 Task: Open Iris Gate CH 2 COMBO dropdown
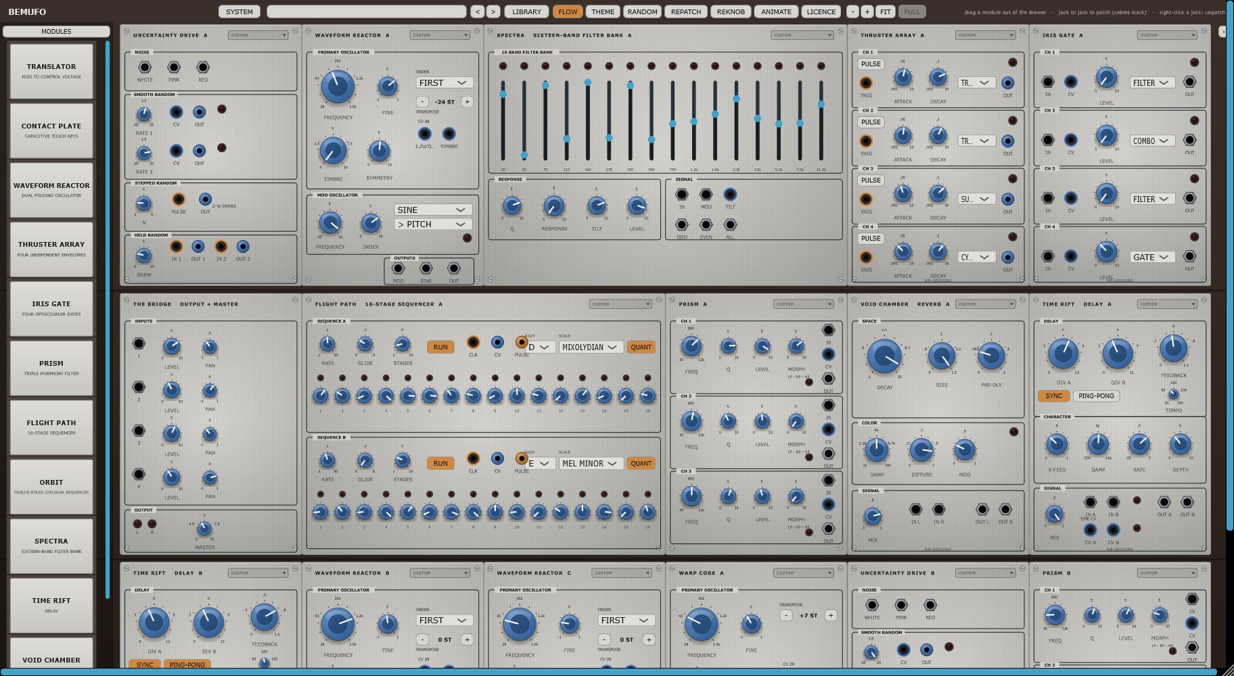[x=1151, y=141]
